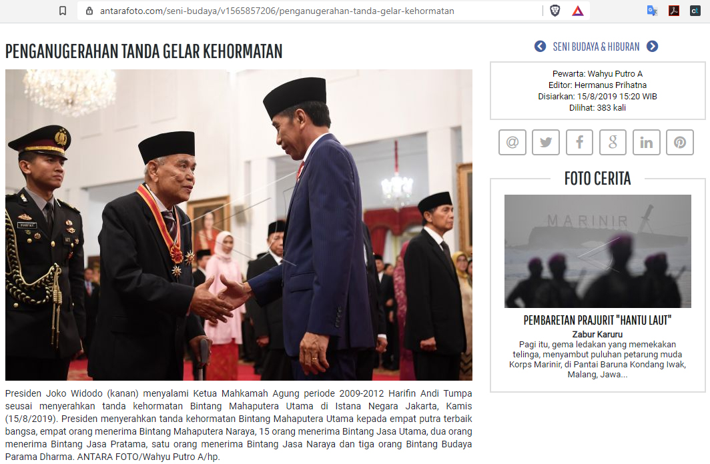Pin the photo on Pinterest
Viewport: 710px width, 464px height.
pos(680,143)
